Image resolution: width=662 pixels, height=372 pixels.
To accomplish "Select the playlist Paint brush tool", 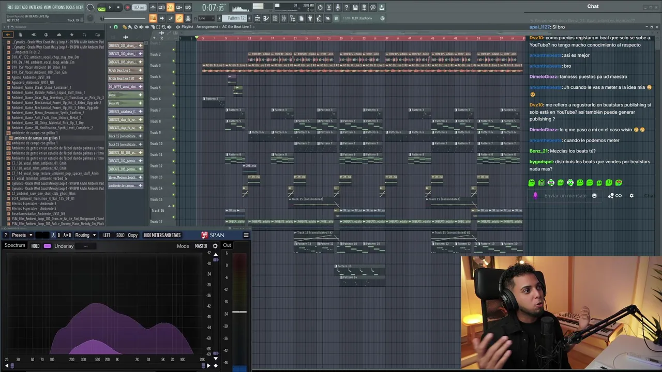I will (x=130, y=27).
